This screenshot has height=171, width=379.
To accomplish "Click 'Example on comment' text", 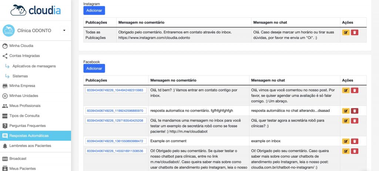I will pyautogui.click(x=168, y=141).
